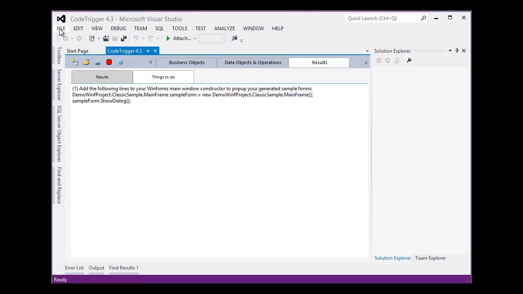
Task: Click CodeTrigger save disk icon
Action: point(98,62)
